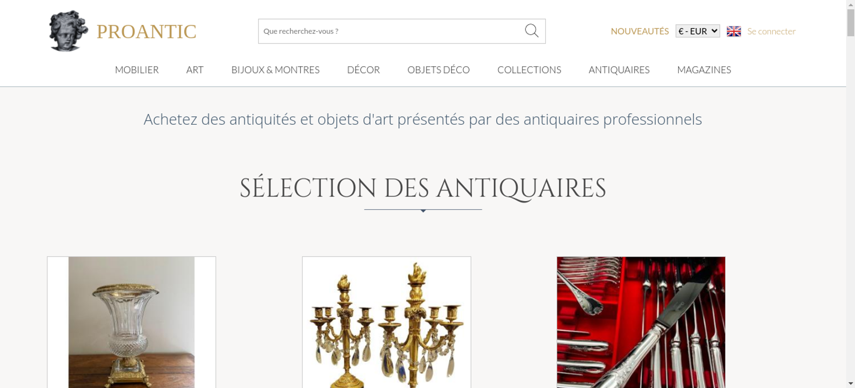
Task: Open the OBJETS DÉCO menu
Action: click(439, 70)
